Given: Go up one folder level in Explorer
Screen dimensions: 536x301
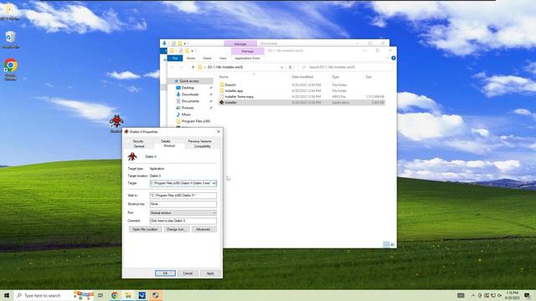Looking at the screenshot, I should pyautogui.click(x=193, y=67).
